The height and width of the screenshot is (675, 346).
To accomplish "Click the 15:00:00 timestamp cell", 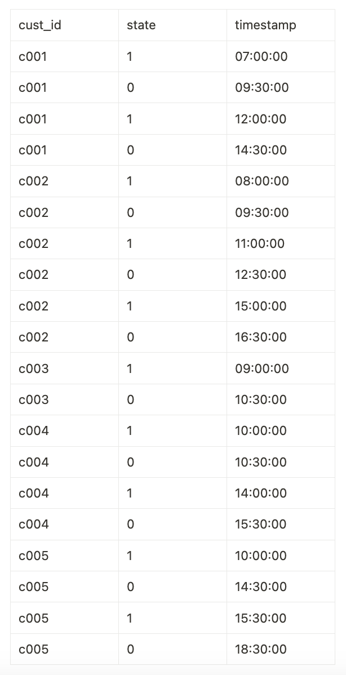I will (x=260, y=306).
